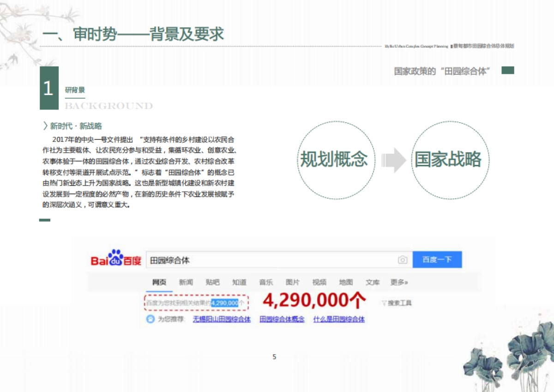This screenshot has height=392, width=554.
Task: Click the 什么是田园综合体 link
Action: (339, 319)
